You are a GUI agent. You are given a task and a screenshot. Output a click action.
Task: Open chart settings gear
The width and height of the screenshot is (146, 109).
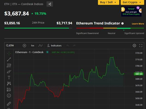point(134,46)
